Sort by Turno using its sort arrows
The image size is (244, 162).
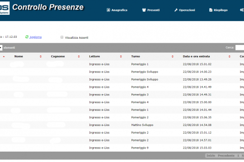tap(173, 56)
